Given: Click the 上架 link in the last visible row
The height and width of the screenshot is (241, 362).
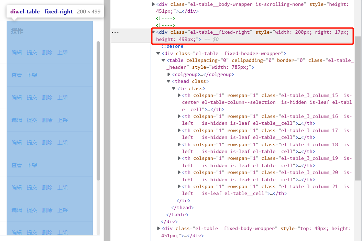Looking at the screenshot, I should pos(62,232).
